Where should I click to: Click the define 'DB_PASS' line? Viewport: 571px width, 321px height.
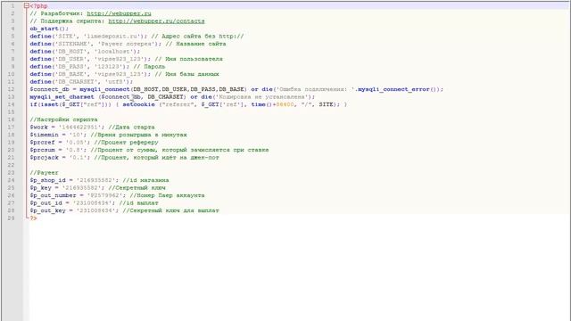[97, 67]
